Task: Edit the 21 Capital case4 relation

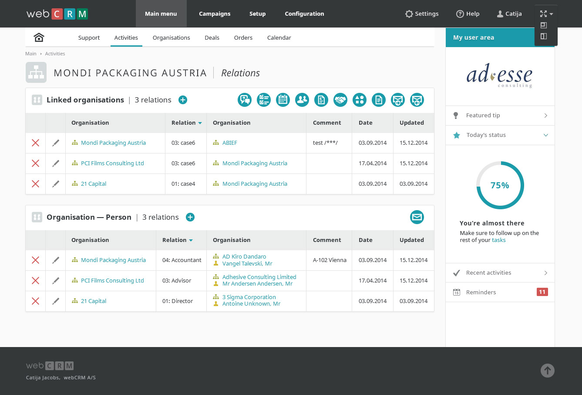Action: point(56,184)
